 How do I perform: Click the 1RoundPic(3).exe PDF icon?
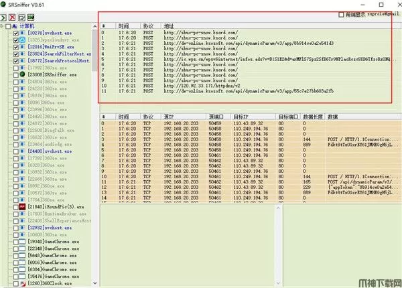23,208
